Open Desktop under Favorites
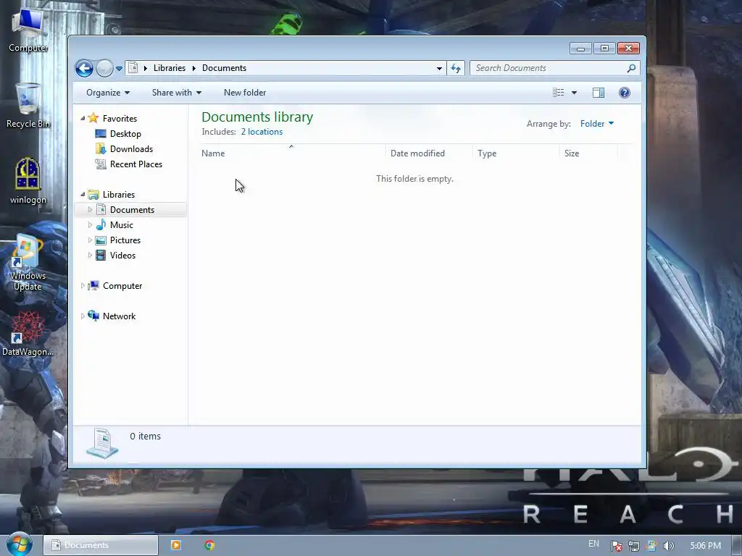Image resolution: width=742 pixels, height=556 pixels. [x=125, y=134]
